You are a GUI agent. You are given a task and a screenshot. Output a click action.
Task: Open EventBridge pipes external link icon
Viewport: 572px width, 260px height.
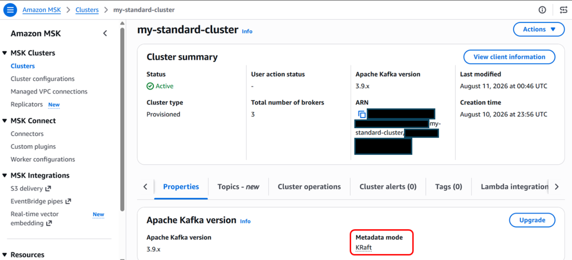click(68, 201)
